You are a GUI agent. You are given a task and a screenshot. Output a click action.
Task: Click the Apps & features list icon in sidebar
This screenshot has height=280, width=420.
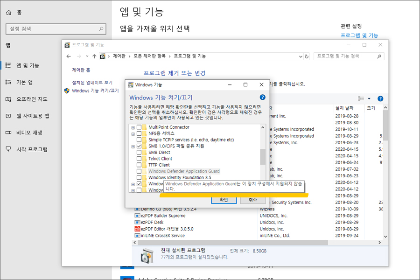click(8, 65)
